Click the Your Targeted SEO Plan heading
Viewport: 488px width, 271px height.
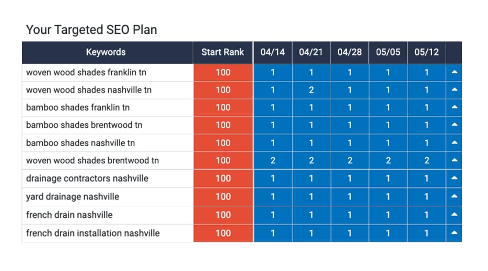[x=91, y=30]
